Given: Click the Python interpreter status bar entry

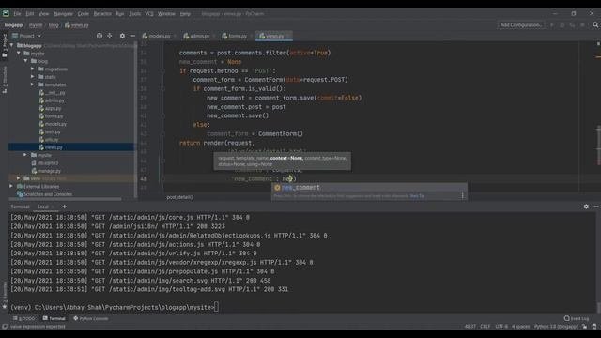Looking at the screenshot, I should (x=556, y=327).
